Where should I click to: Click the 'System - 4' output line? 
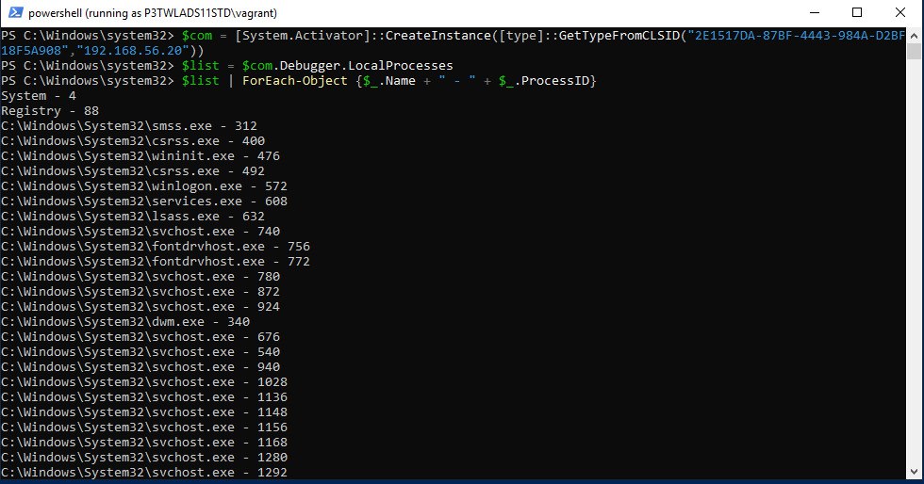coord(36,96)
